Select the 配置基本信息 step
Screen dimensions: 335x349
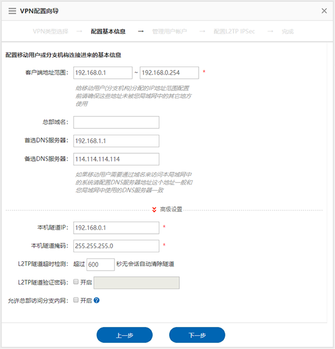tap(108, 31)
